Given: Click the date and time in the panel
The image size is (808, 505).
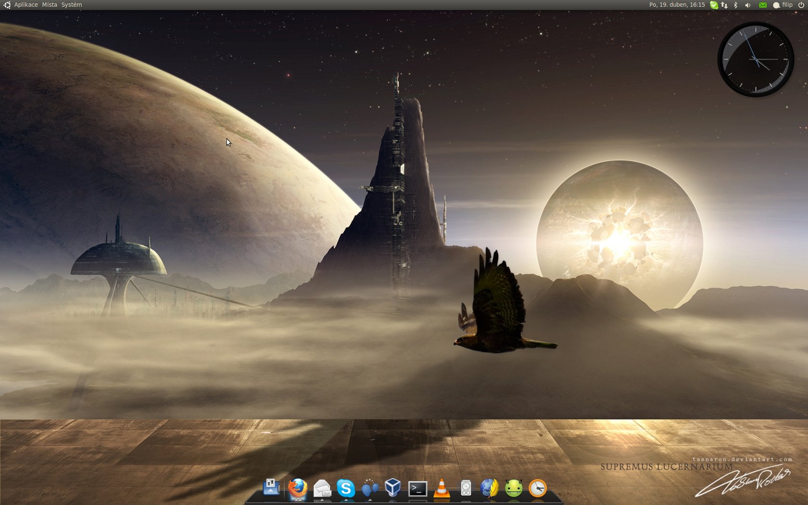Looking at the screenshot, I should (677, 5).
